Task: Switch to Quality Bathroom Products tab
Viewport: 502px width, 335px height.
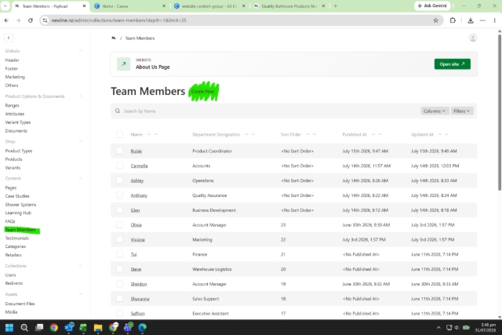Action: [289, 6]
